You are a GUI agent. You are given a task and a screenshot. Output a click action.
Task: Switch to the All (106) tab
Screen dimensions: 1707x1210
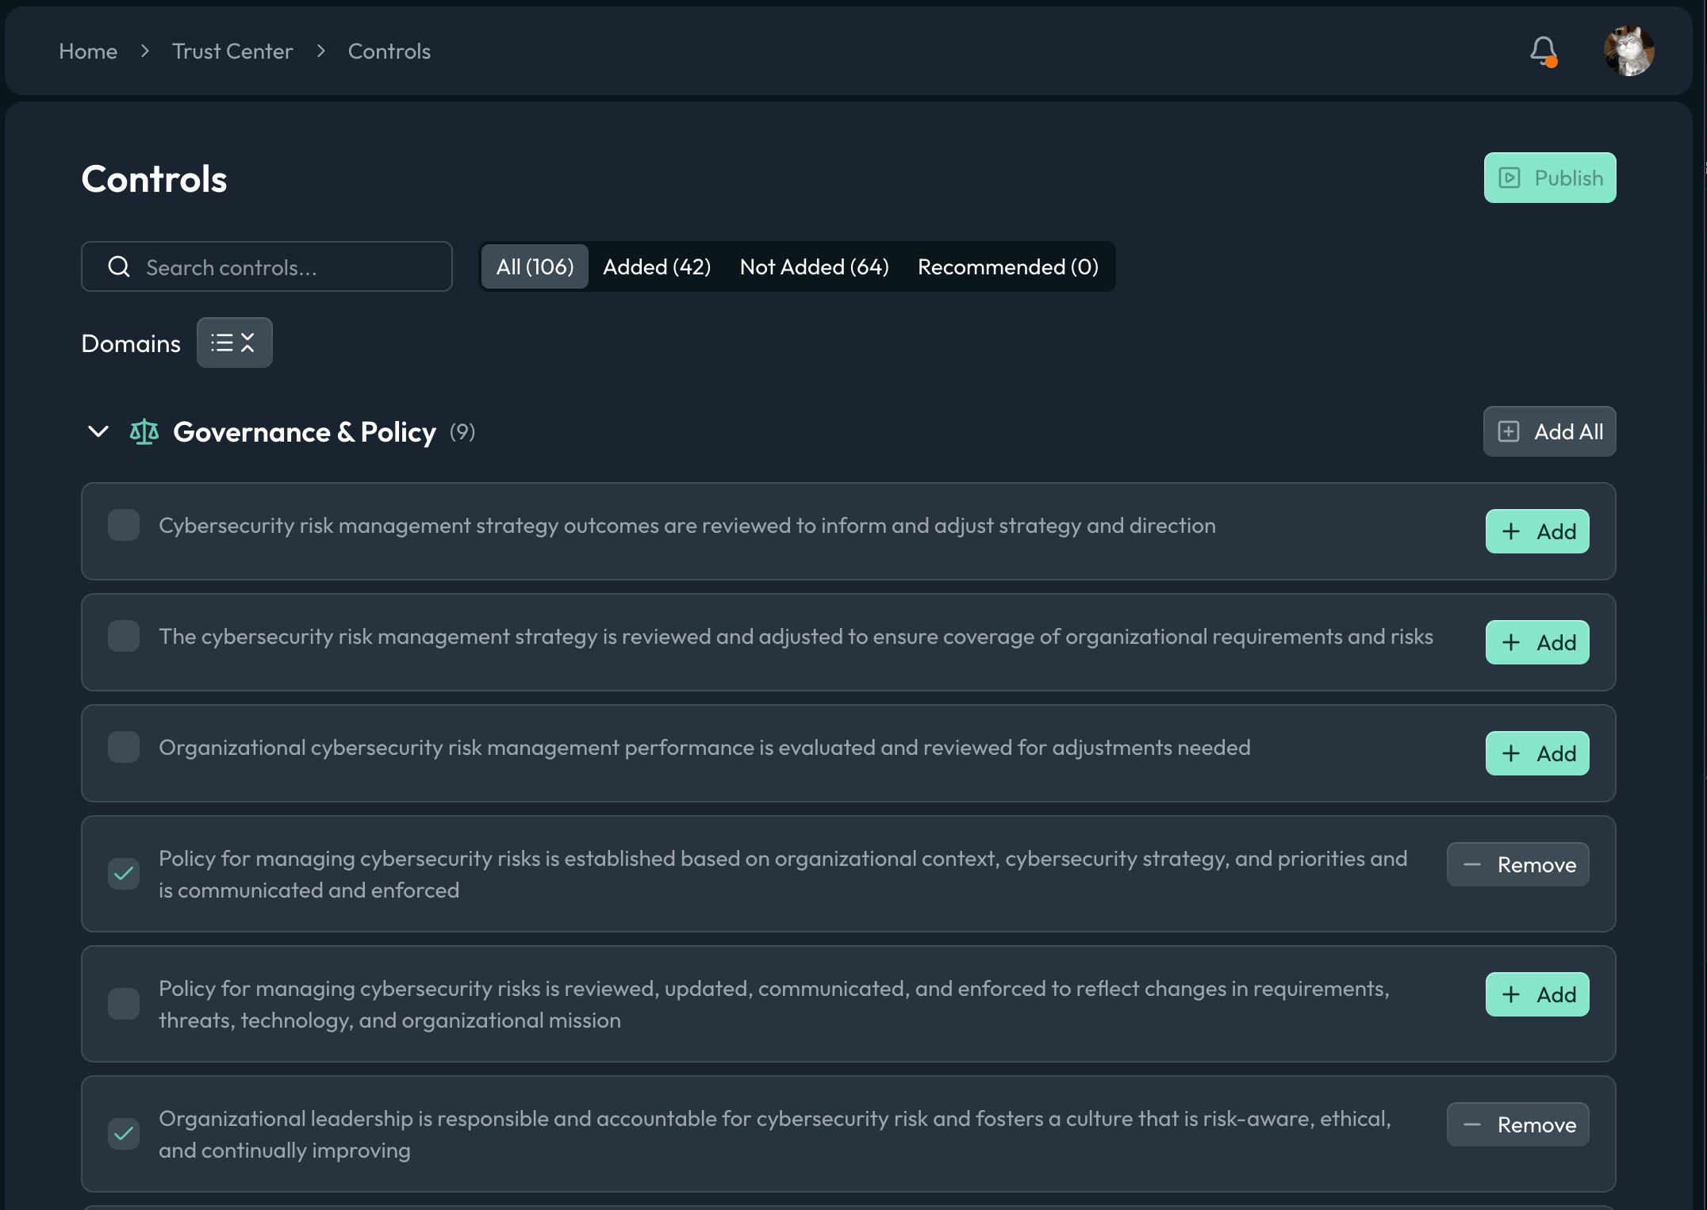pyautogui.click(x=535, y=266)
